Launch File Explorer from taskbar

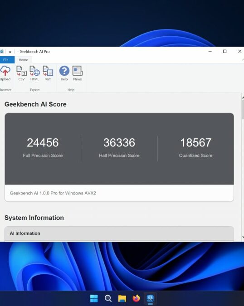click(x=122, y=298)
